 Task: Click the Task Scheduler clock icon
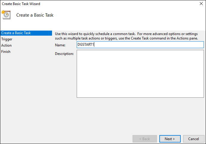pyautogui.click(x=6, y=15)
